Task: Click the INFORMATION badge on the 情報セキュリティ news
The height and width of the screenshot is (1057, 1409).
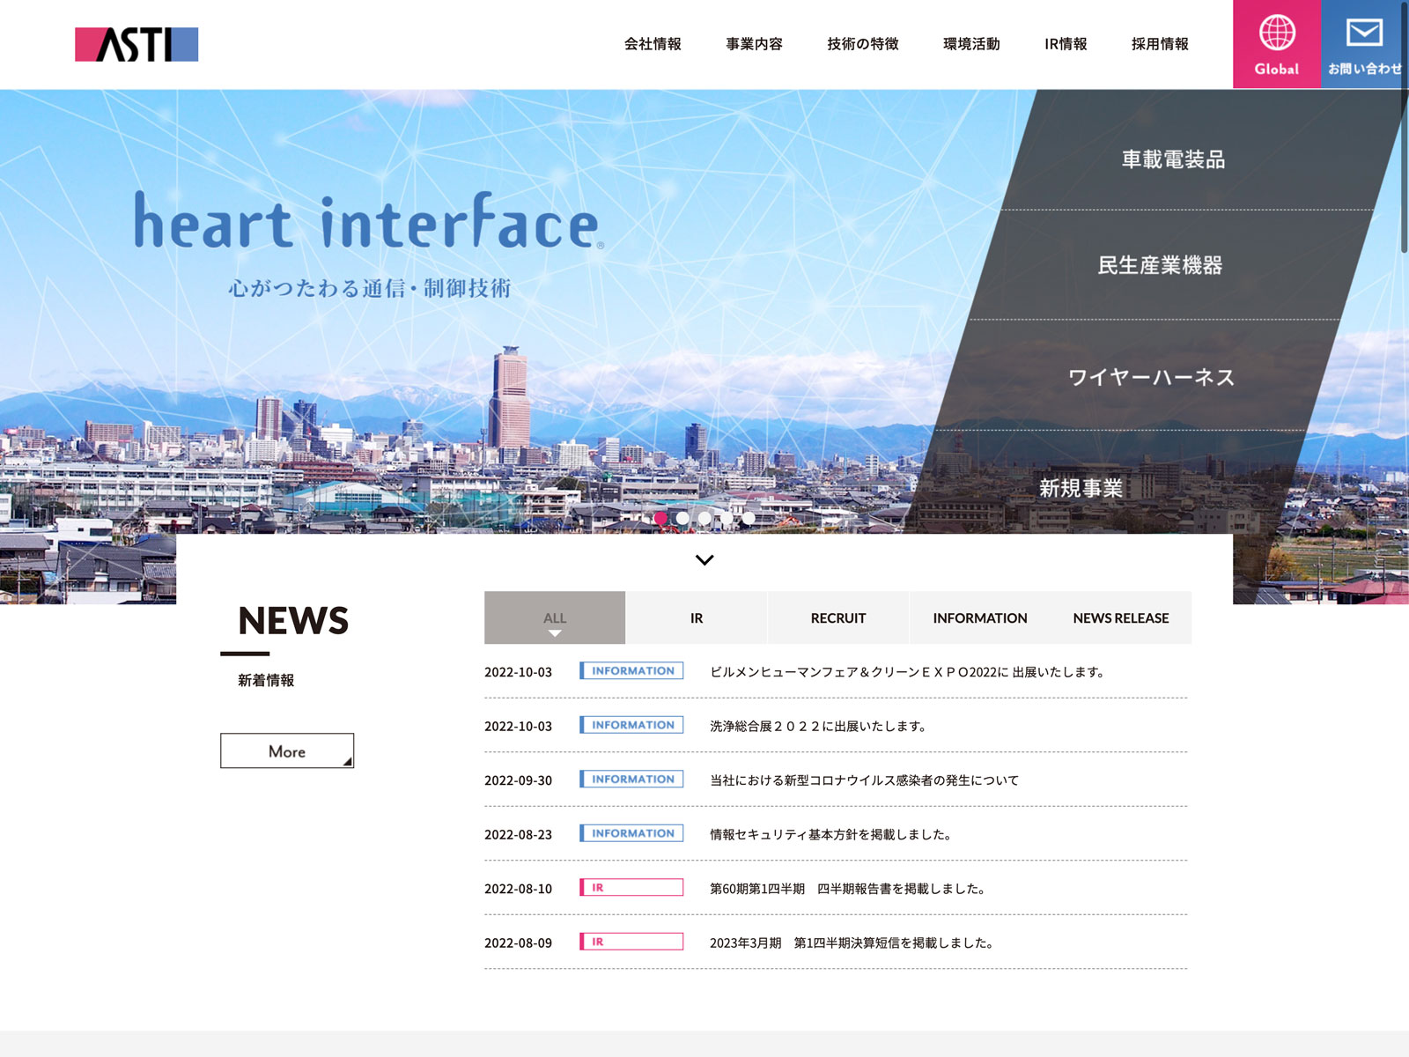Action: pos(631,833)
